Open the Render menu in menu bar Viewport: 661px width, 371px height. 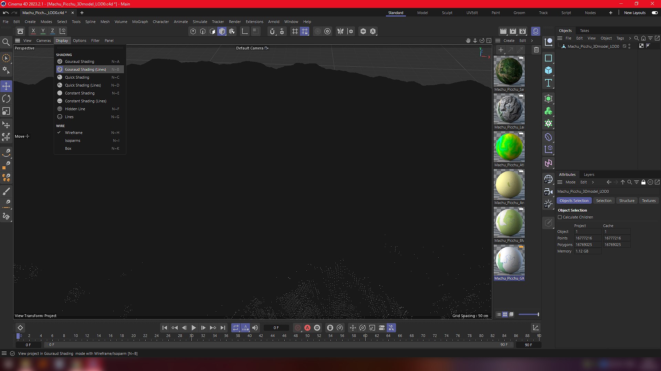point(235,22)
